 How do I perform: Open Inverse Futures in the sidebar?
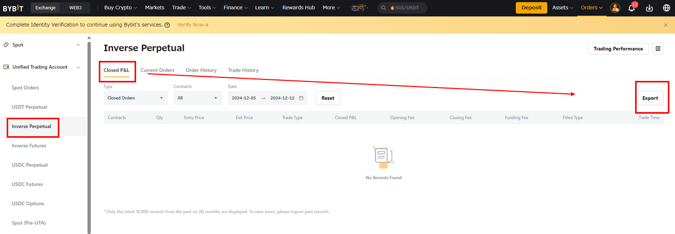pyautogui.click(x=29, y=146)
